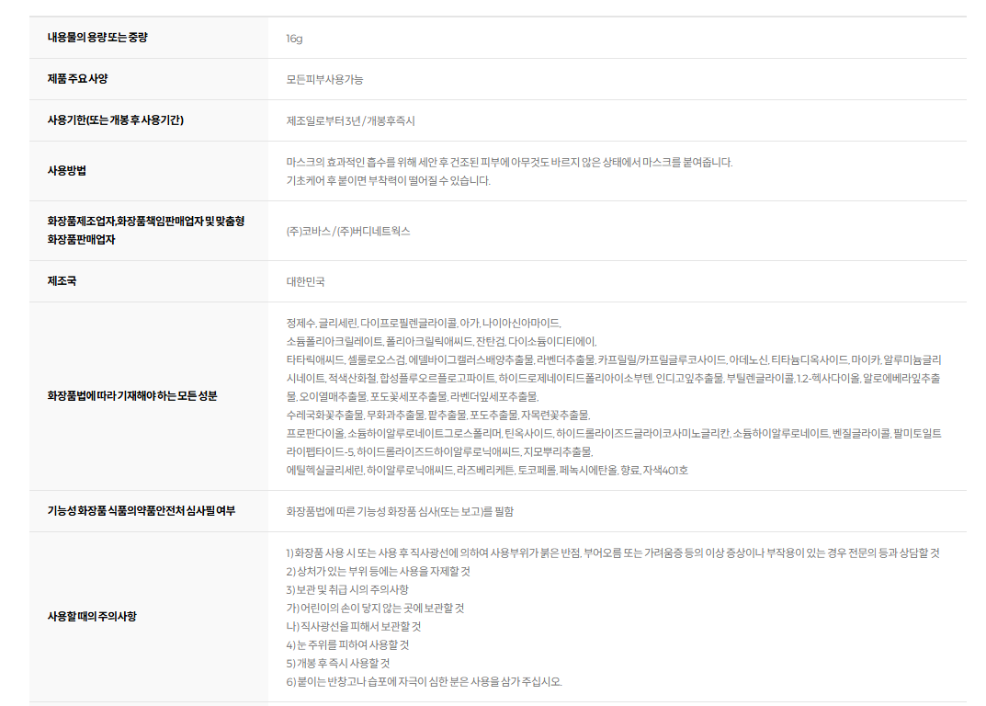Click the '(주)코바스 / (주)버디네트웍스' manufacturer text
Viewport: 986px width, 706px height.
pos(348,231)
